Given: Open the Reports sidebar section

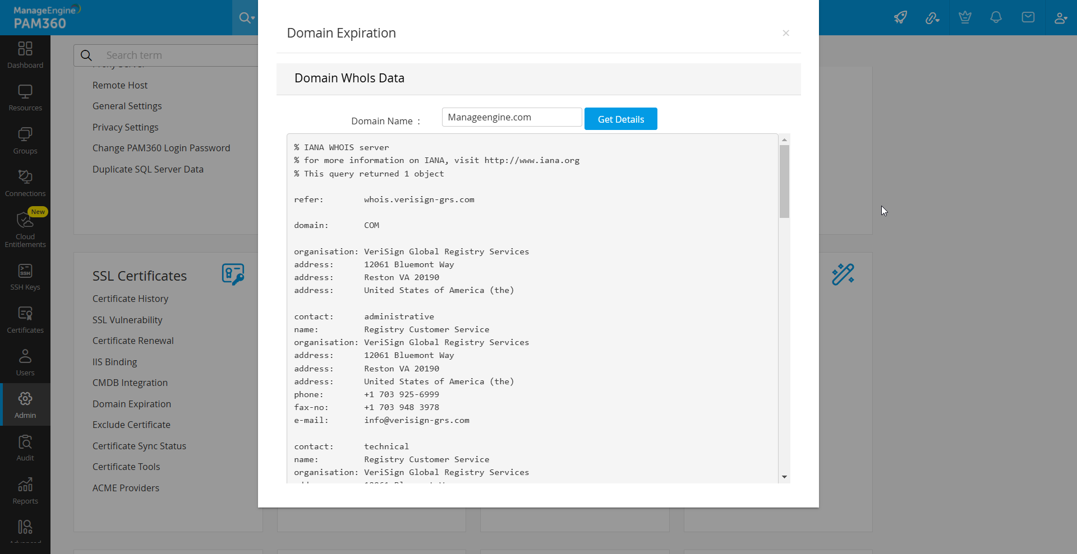Looking at the screenshot, I should pyautogui.click(x=25, y=491).
